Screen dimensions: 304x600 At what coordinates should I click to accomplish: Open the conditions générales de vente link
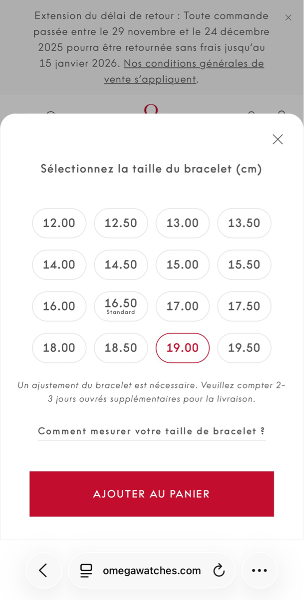194,64
